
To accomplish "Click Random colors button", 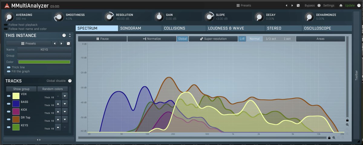I will click(53, 89).
